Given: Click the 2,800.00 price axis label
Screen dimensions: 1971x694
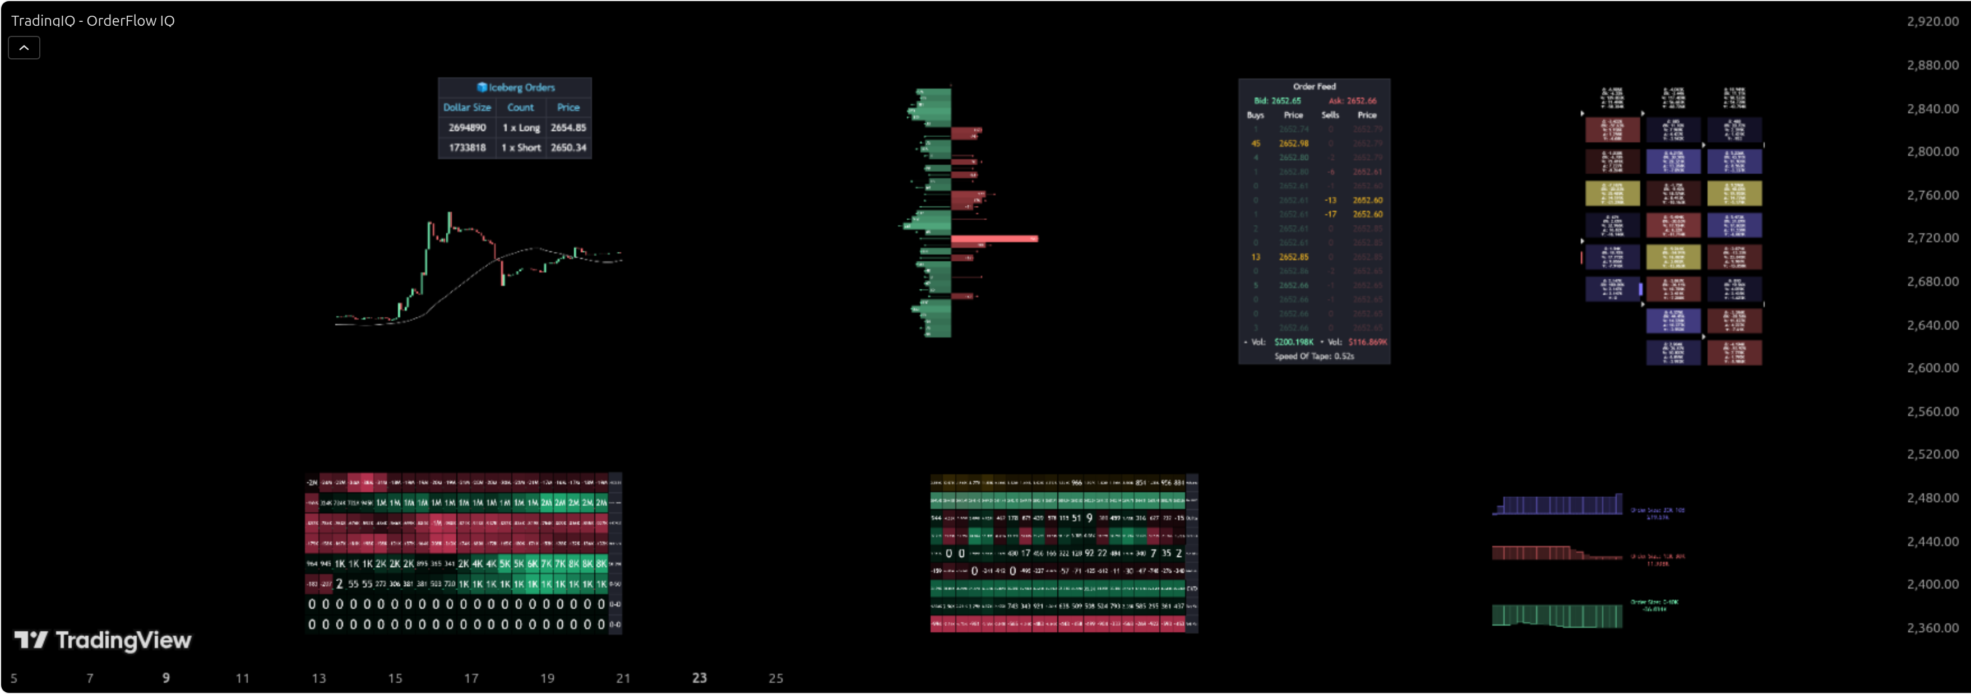Looking at the screenshot, I should [1932, 151].
